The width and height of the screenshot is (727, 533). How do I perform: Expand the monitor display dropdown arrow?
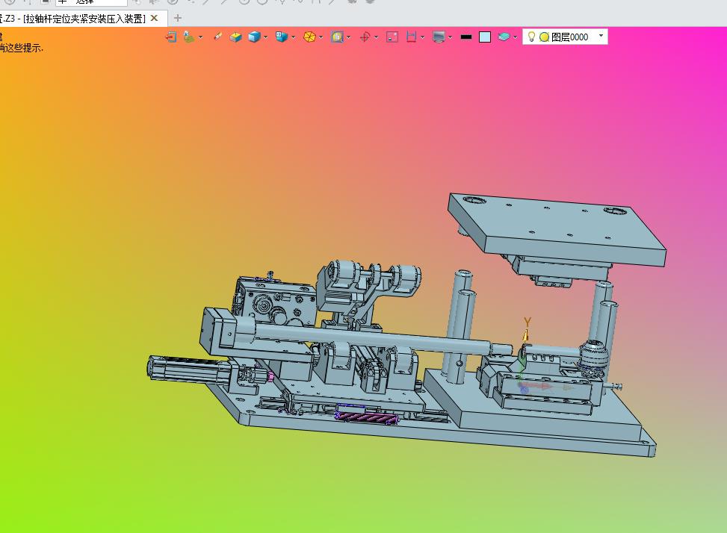click(451, 37)
